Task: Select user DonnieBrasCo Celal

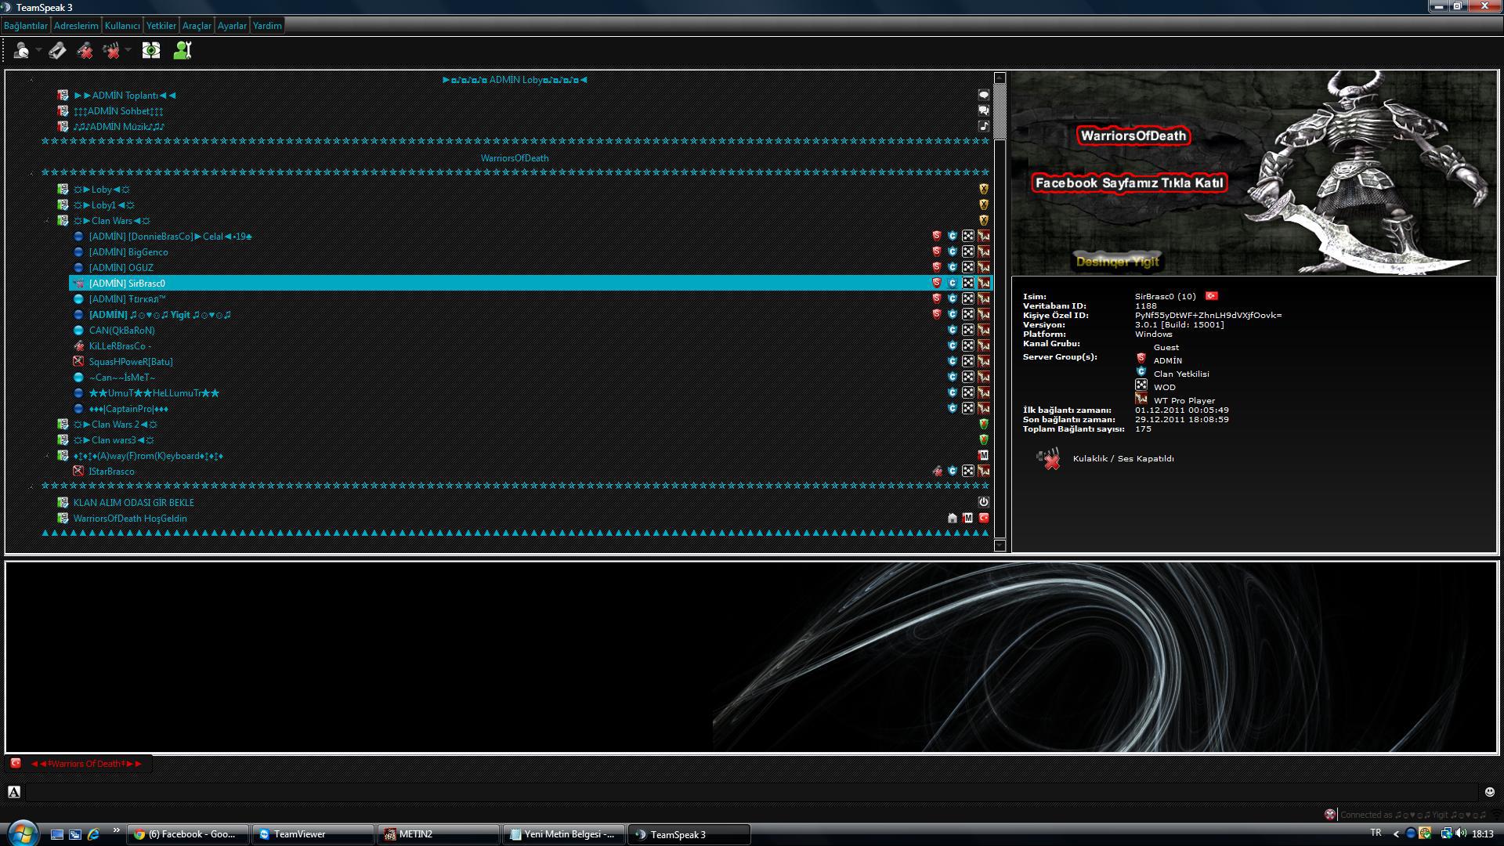Action: pyautogui.click(x=170, y=237)
